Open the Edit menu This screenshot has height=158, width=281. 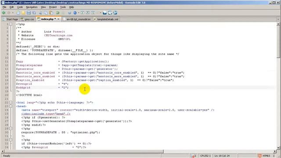(12, 7)
